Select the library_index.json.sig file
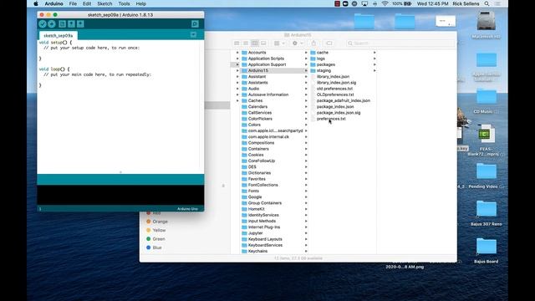This screenshot has height=301, width=535. [x=336, y=83]
